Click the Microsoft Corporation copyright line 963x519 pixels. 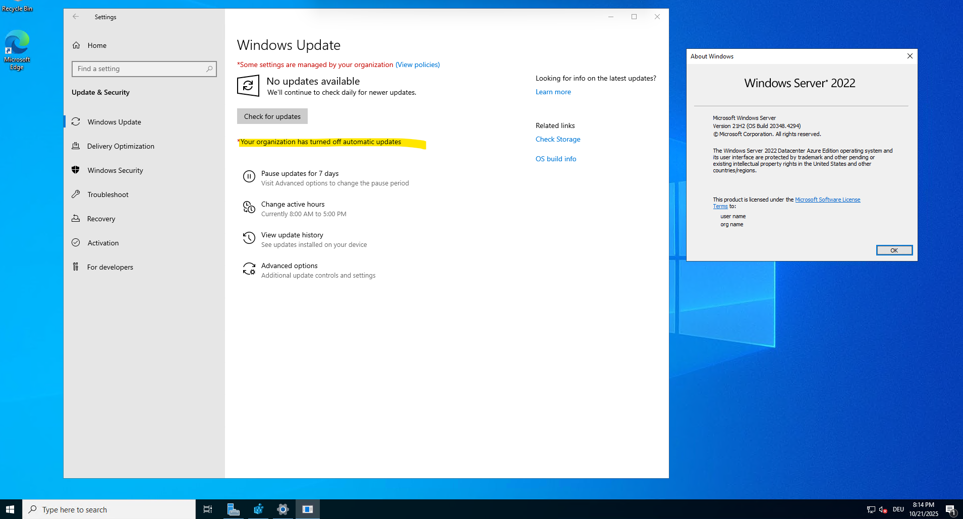click(x=767, y=134)
